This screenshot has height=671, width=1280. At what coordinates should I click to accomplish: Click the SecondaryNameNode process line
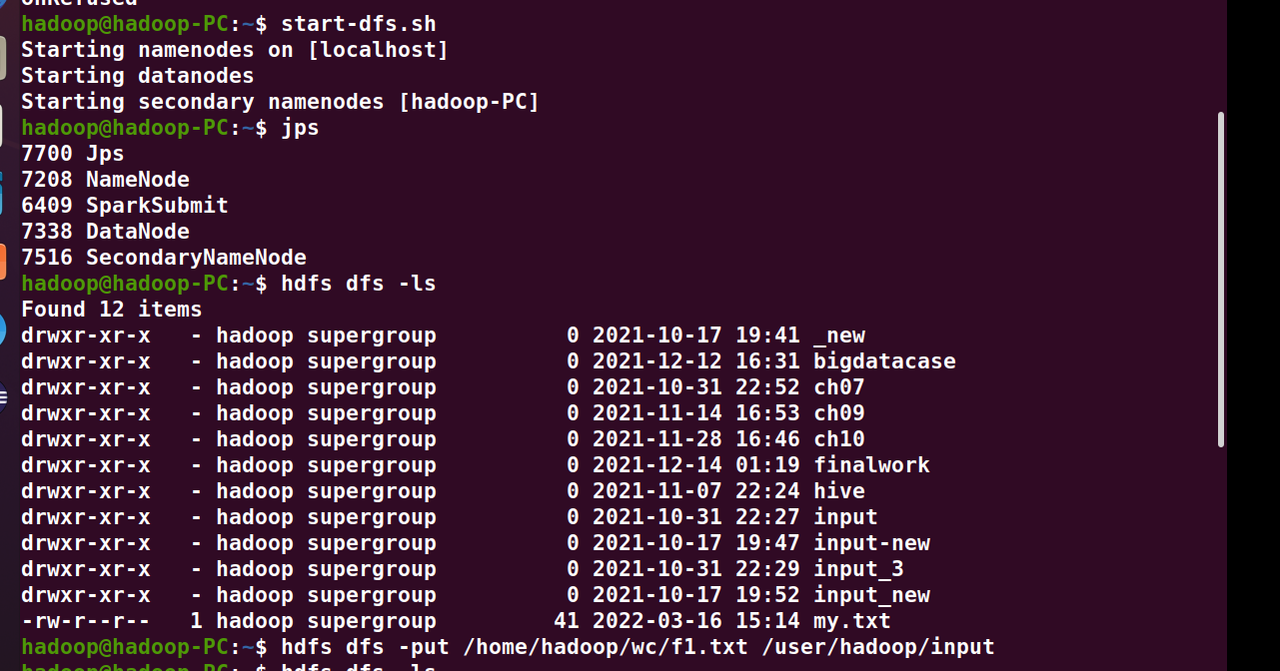[196, 258]
